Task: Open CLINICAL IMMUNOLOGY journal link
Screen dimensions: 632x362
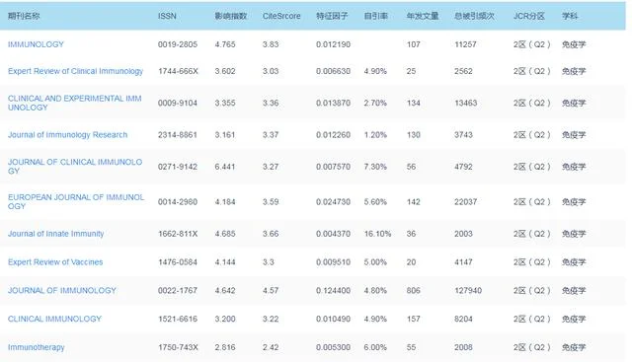Action: click(54, 319)
